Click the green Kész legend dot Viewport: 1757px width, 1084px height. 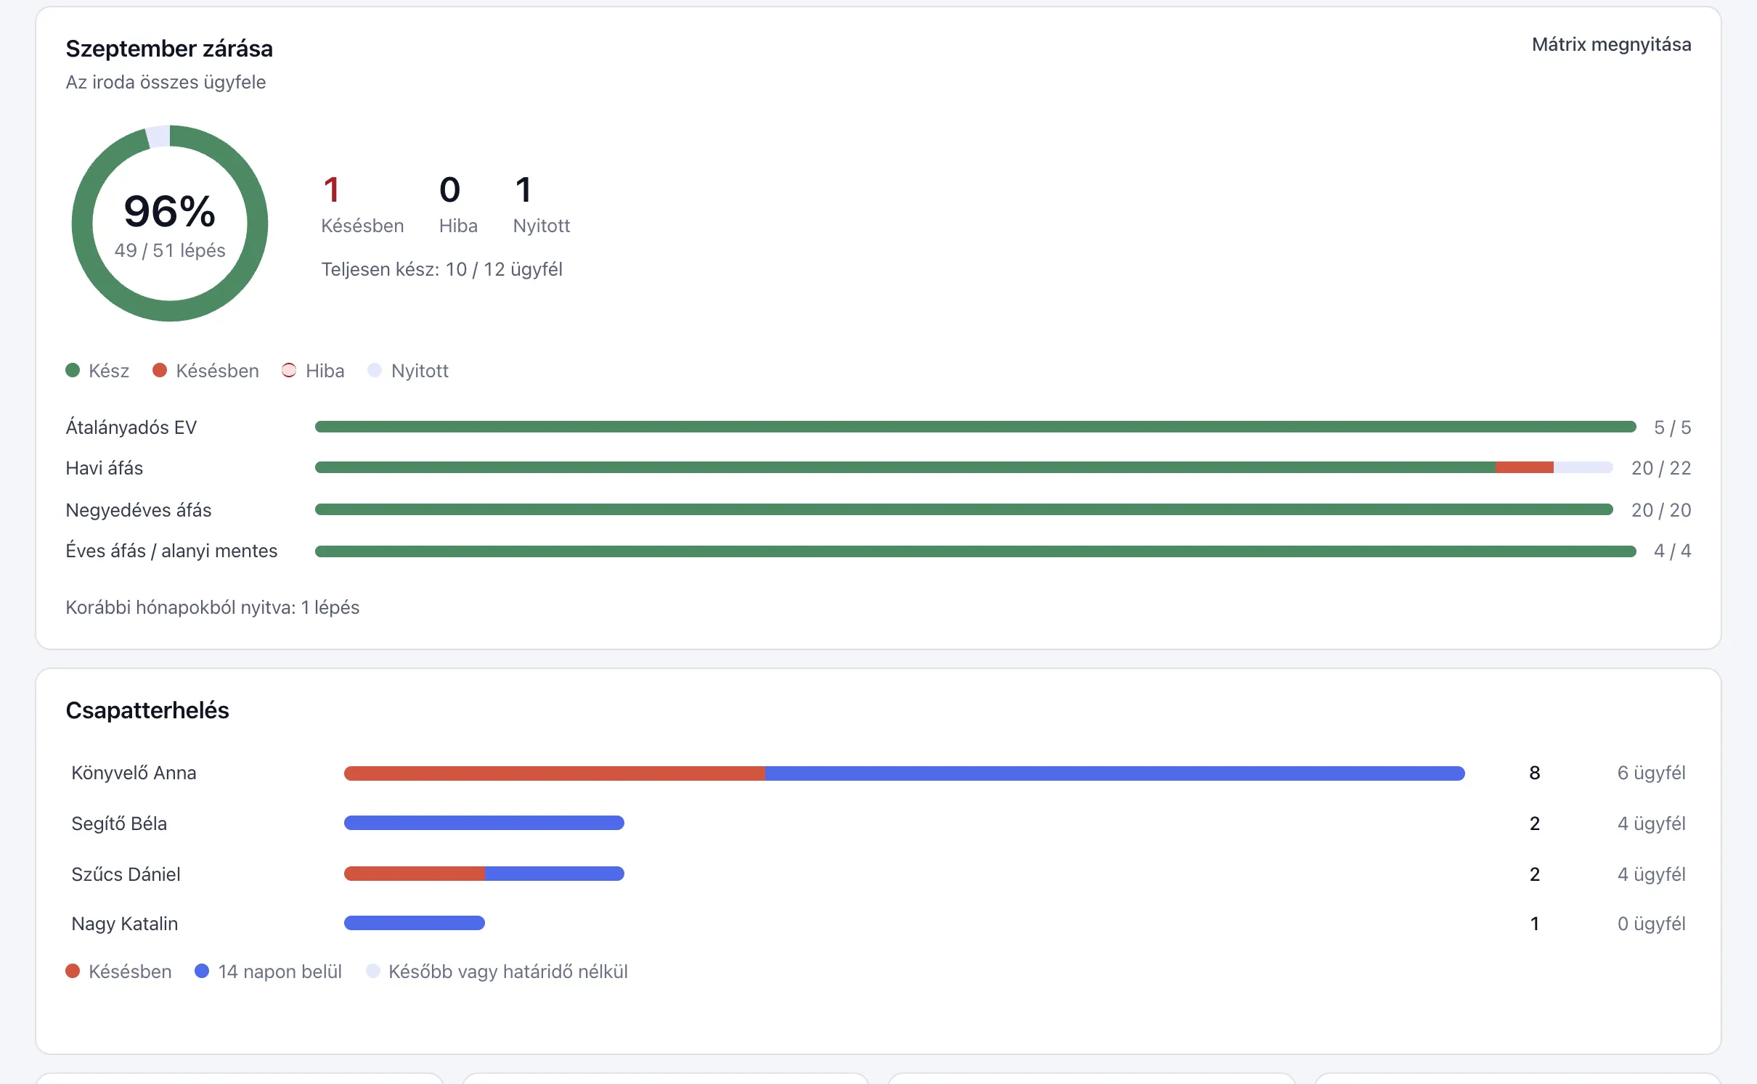(73, 370)
